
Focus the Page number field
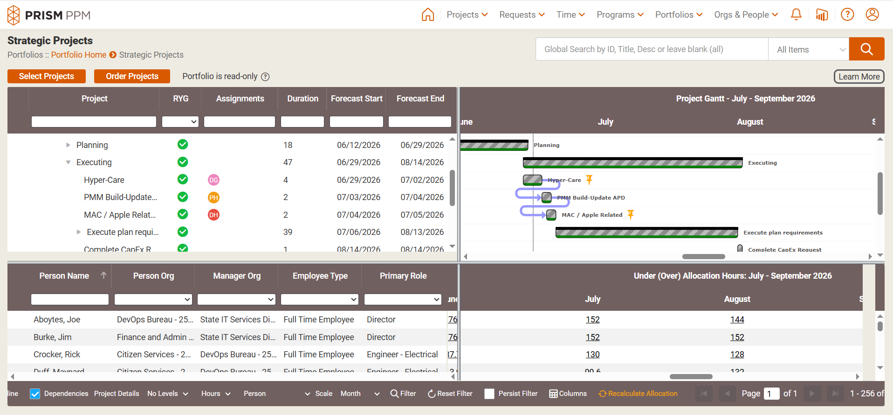[772, 394]
